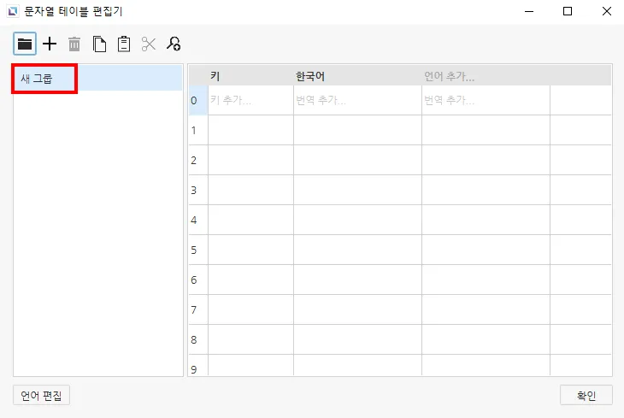Viewport: 624px width, 418px height.
Task: Select the 새 그룹 group item
Action: [45, 79]
